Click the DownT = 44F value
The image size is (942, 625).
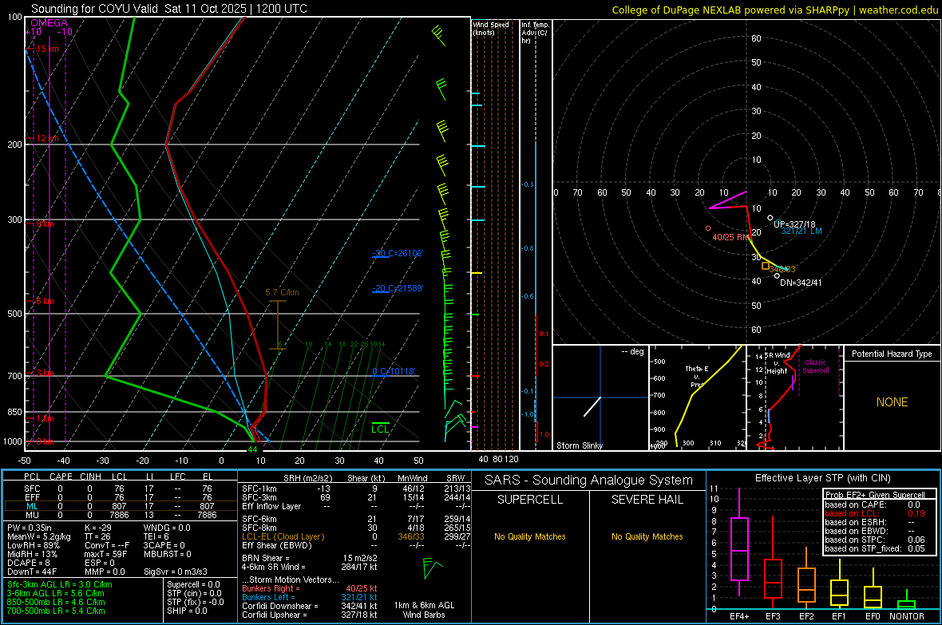[x=32, y=572]
